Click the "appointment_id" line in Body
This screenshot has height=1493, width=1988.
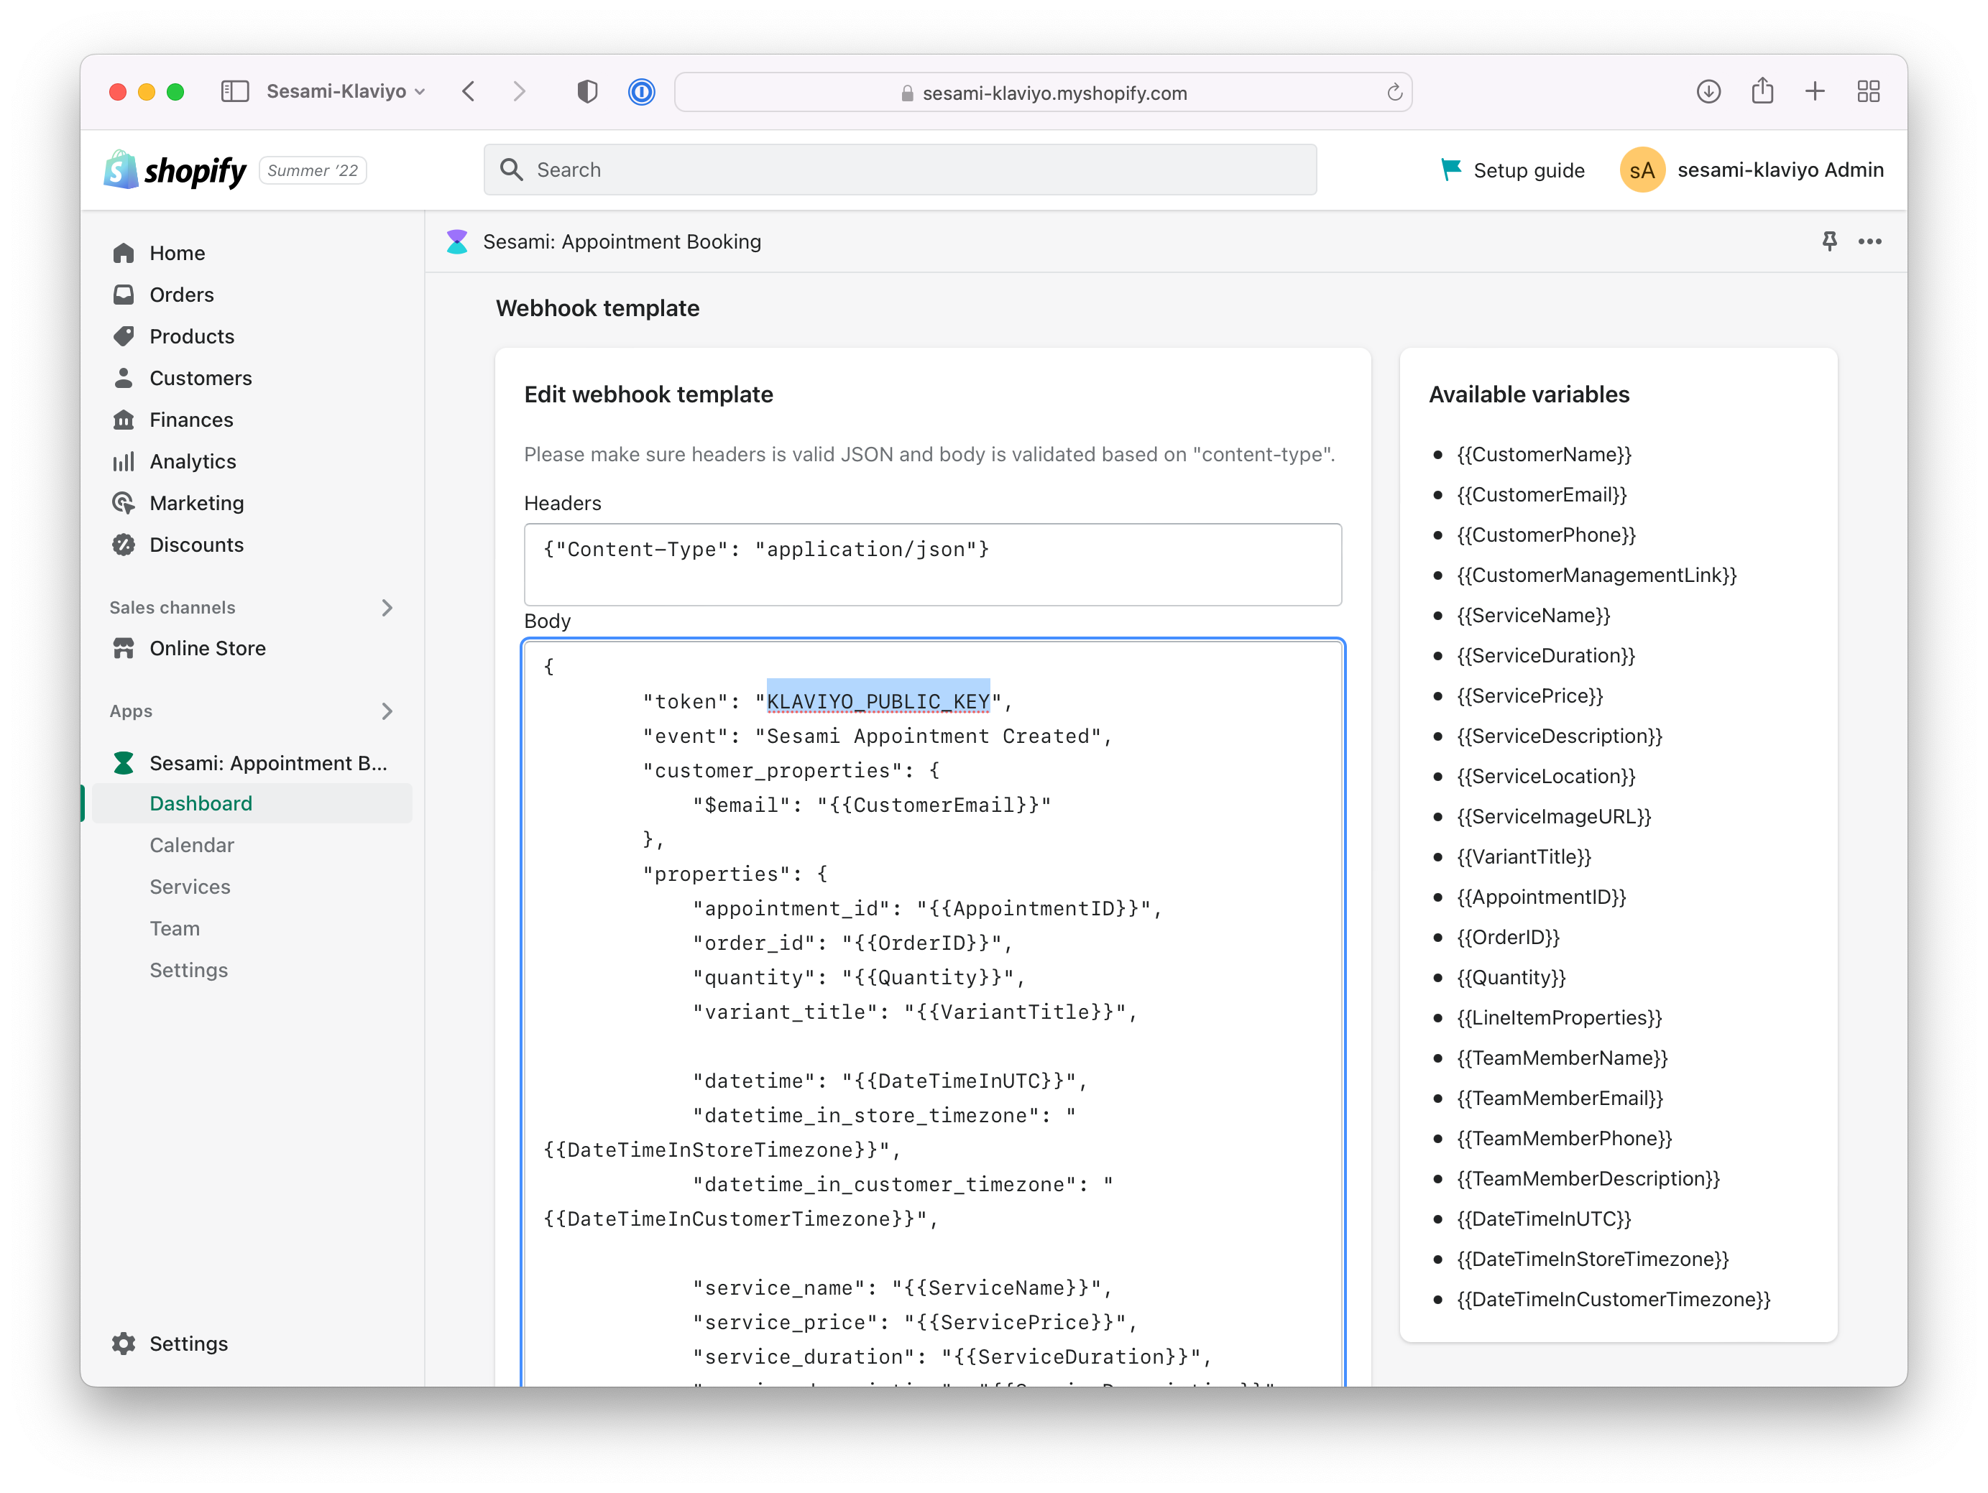coord(927,908)
